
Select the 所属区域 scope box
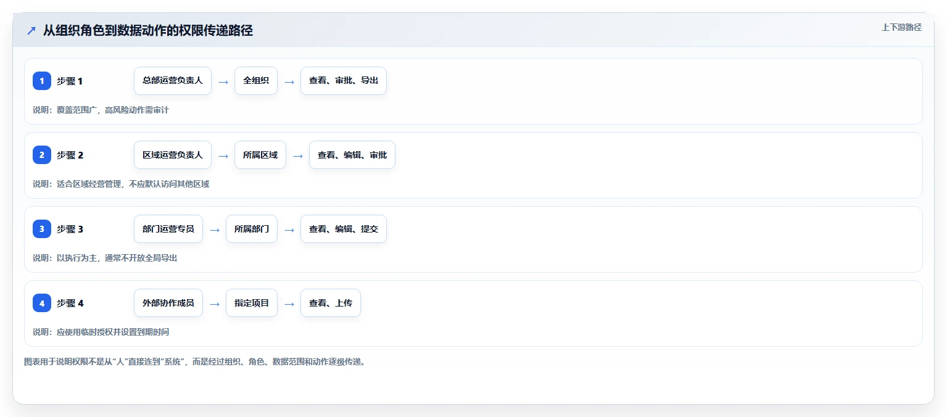[x=260, y=155]
